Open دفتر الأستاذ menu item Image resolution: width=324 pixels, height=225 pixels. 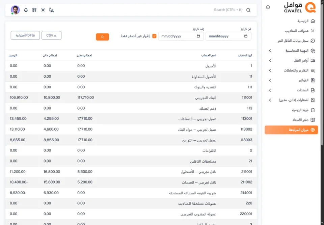[x=291, y=120]
